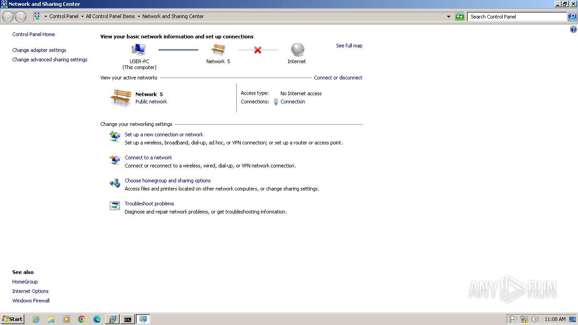Screen dimensions: 578x325
Task: Click the refresh button beside the address bar
Action: pyautogui.click(x=460, y=17)
